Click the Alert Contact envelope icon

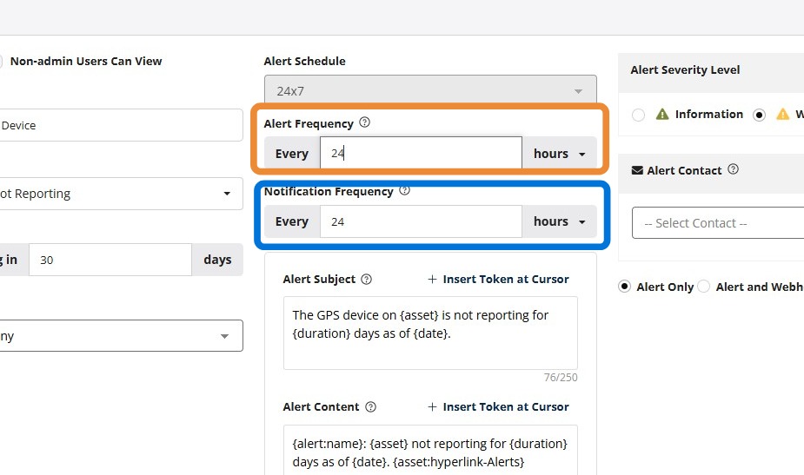(637, 170)
